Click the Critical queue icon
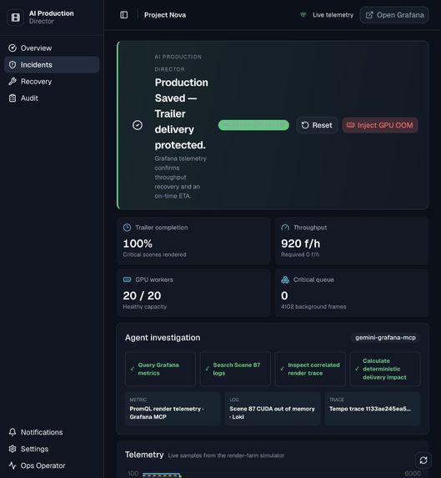The width and height of the screenshot is (441, 478). [x=285, y=279]
